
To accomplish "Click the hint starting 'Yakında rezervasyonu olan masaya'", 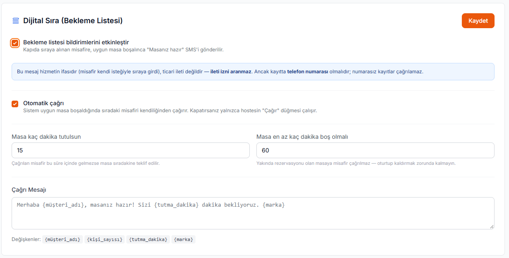I will coord(356,163).
